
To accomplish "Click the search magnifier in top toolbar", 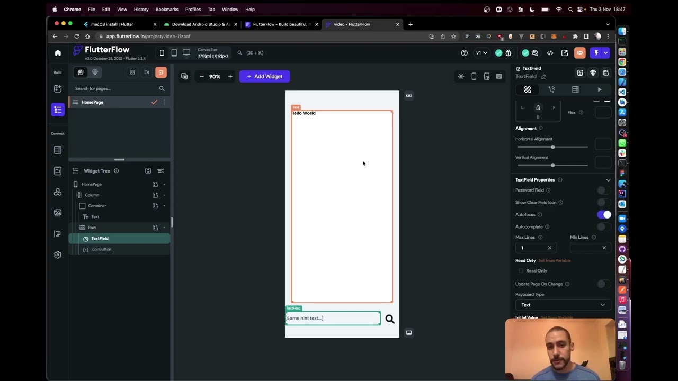I will [239, 53].
